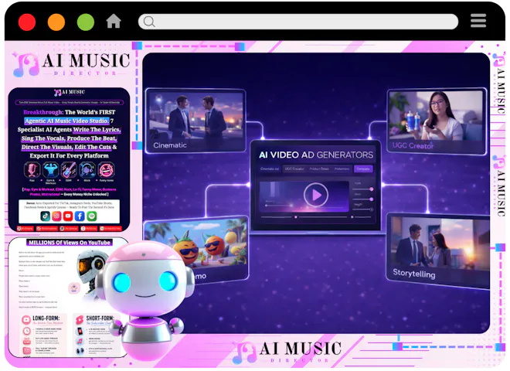The width and height of the screenshot is (510, 371).
Task: Click the home icon in the browser bar
Action: [x=114, y=22]
